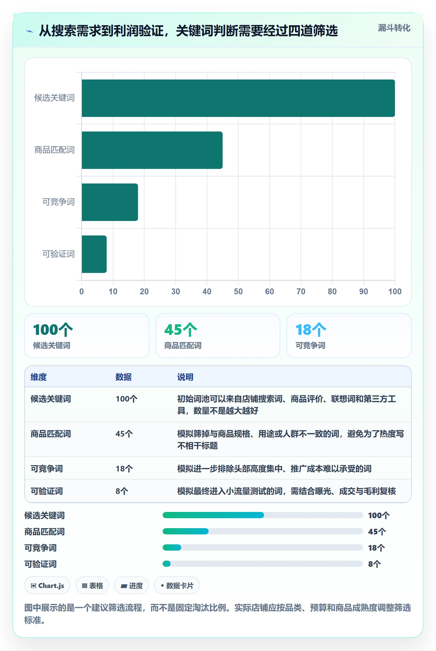The width and height of the screenshot is (436, 651).
Task: Click the lightning icon beside the title
Action: 30,31
